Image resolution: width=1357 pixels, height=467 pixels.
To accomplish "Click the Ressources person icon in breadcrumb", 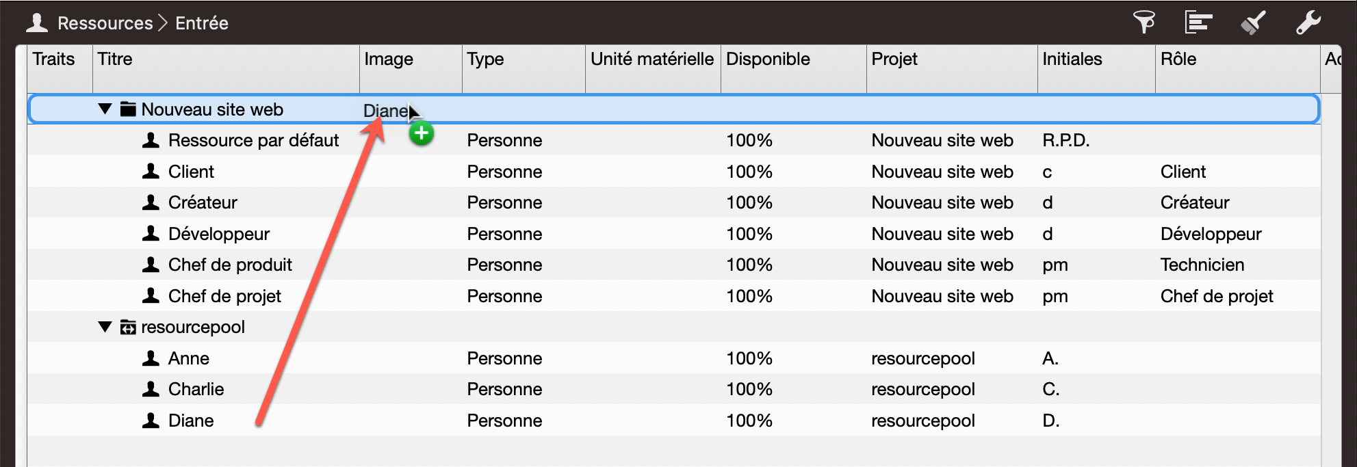I will [37, 23].
